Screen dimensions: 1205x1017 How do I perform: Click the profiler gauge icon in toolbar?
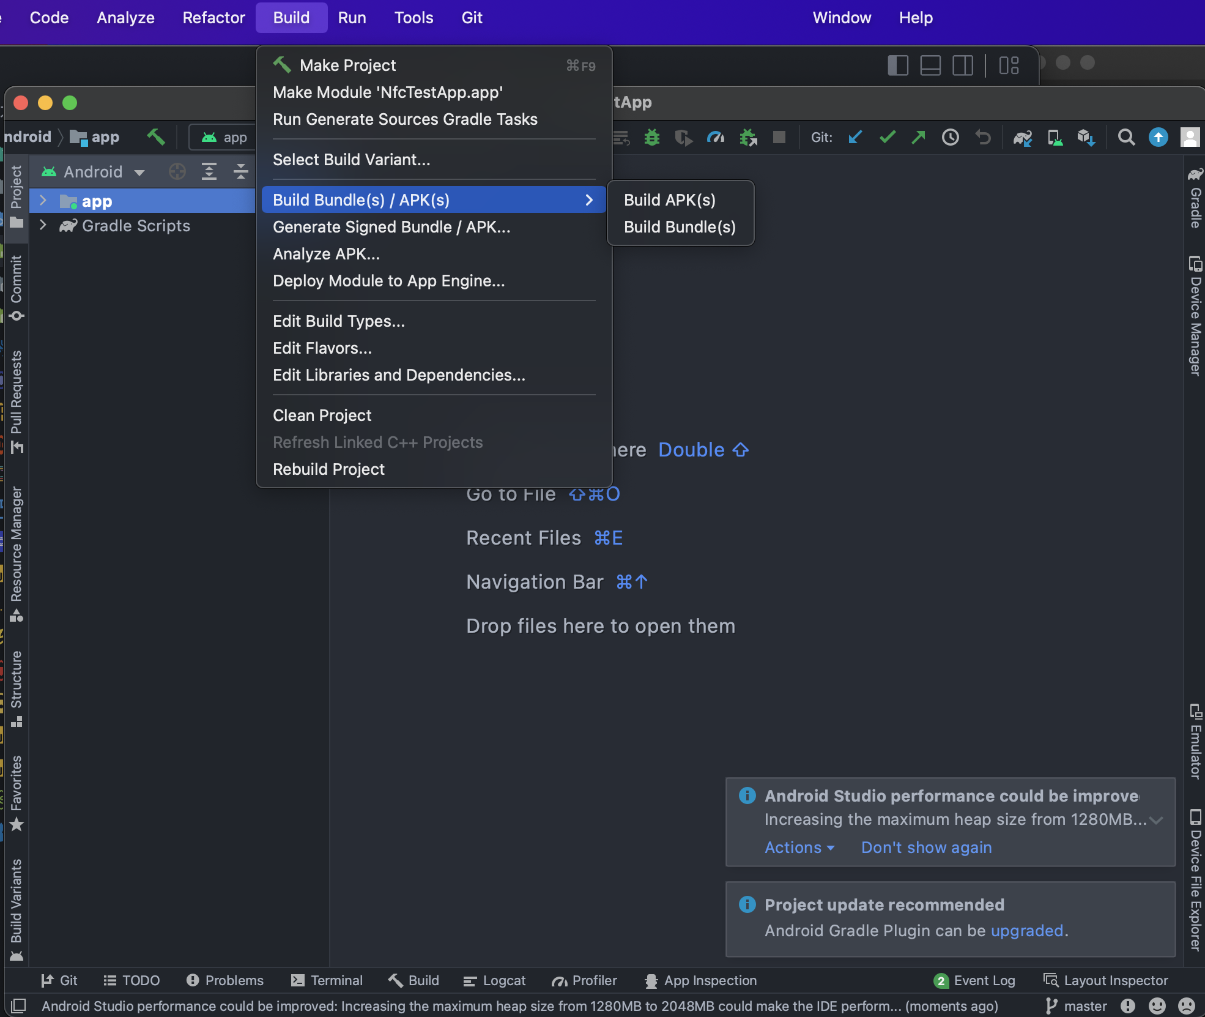715,137
